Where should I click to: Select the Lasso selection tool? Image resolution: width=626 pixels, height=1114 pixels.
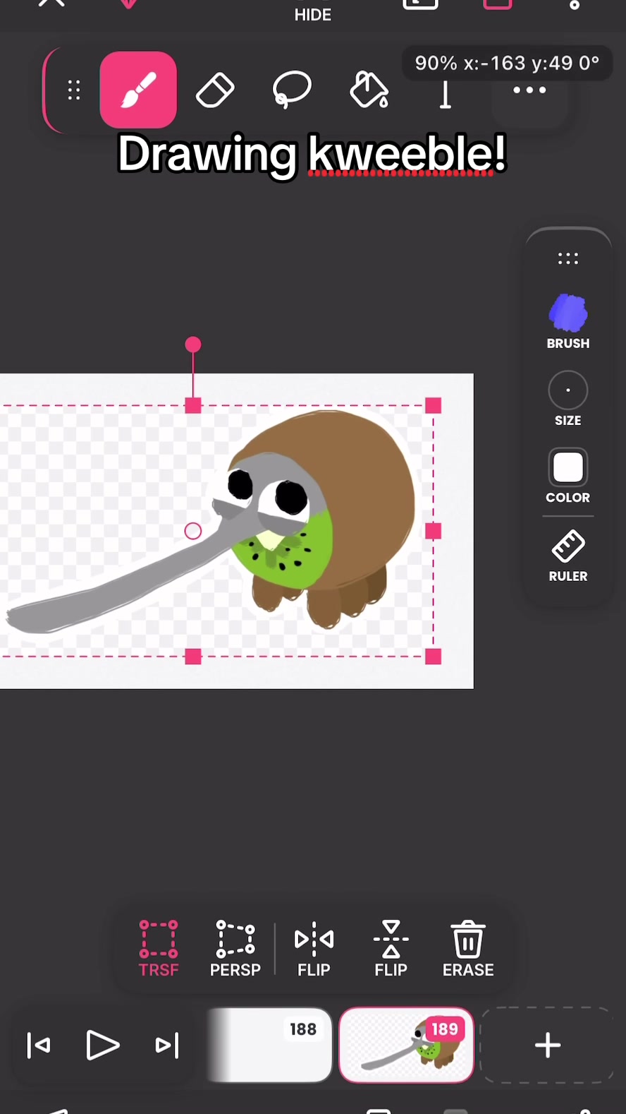tap(292, 90)
